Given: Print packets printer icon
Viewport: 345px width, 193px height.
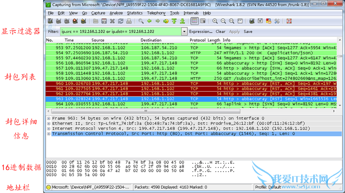Looking at the screenshot, I should click(x=129, y=21).
